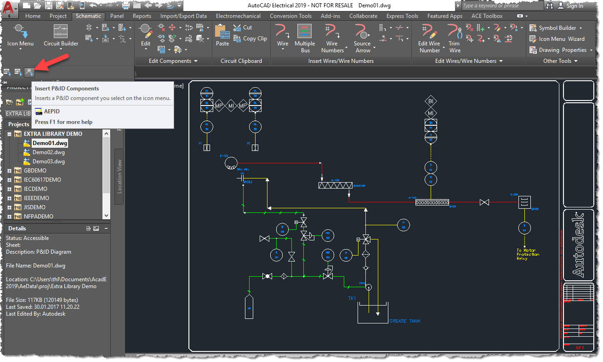Screen dimensions: 603x362
Task: Click the New Project icon with green plus
Action: (x=20, y=102)
